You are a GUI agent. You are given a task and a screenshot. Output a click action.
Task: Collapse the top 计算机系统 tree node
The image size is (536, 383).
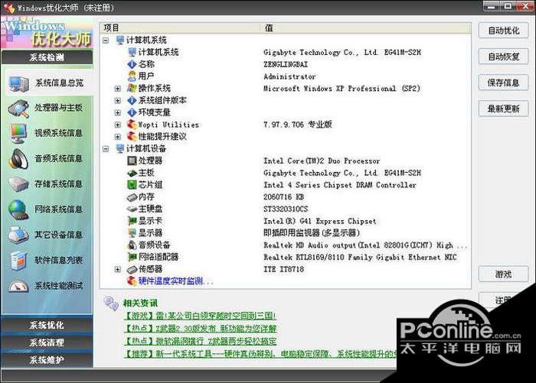click(x=106, y=41)
